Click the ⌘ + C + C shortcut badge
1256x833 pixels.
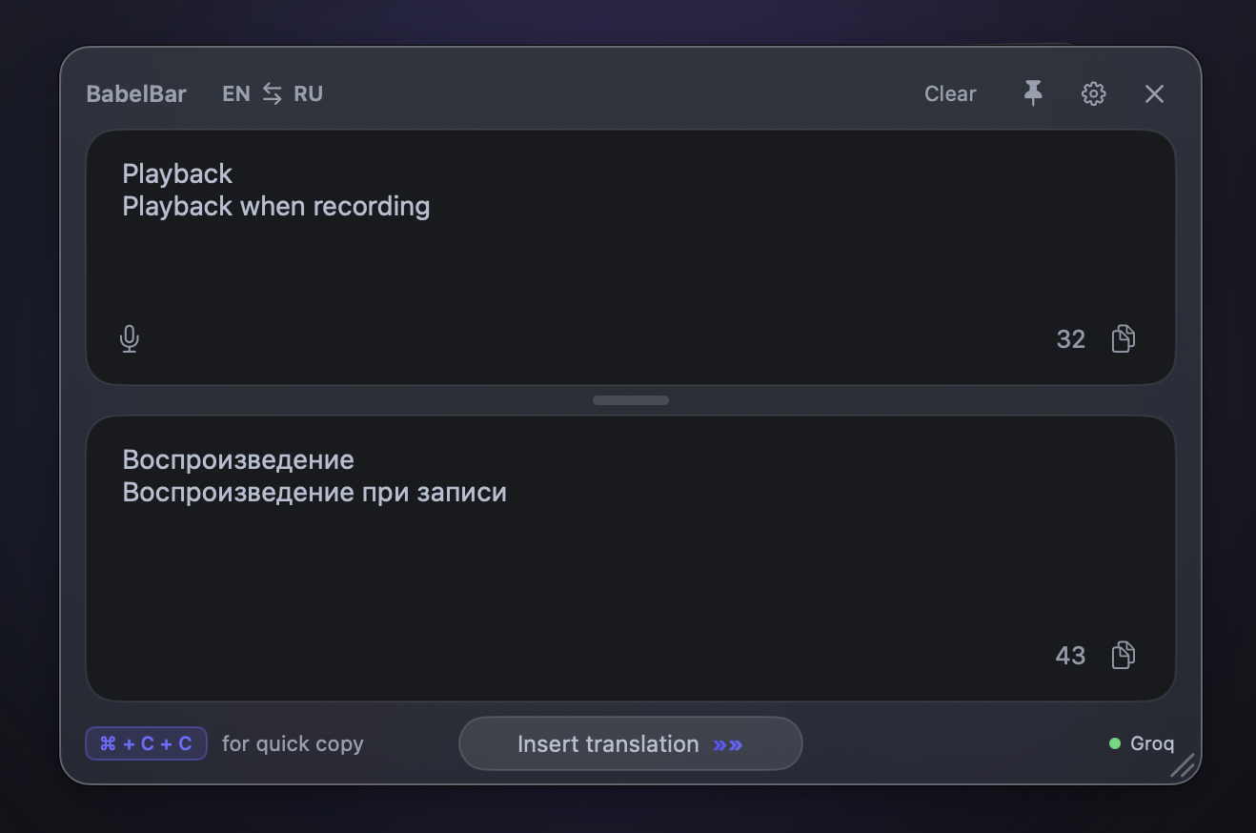[146, 743]
